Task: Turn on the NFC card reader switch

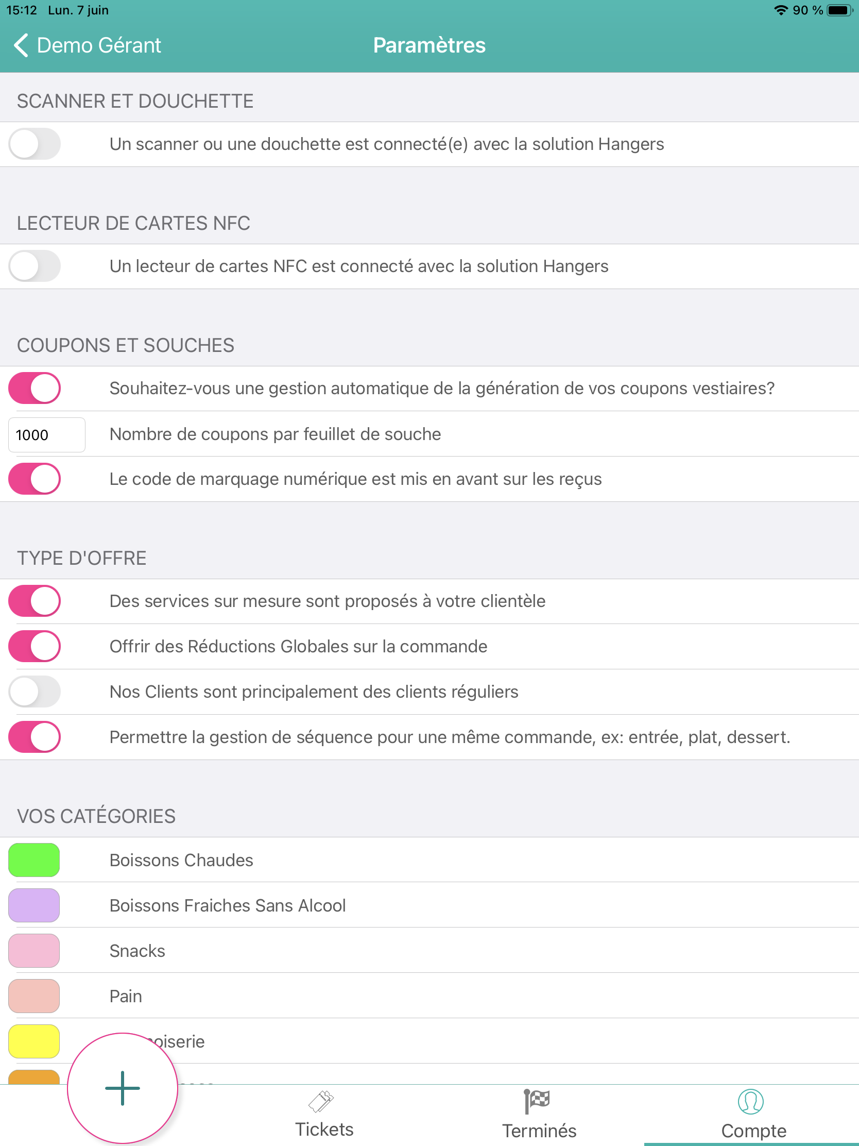Action: [x=35, y=266]
